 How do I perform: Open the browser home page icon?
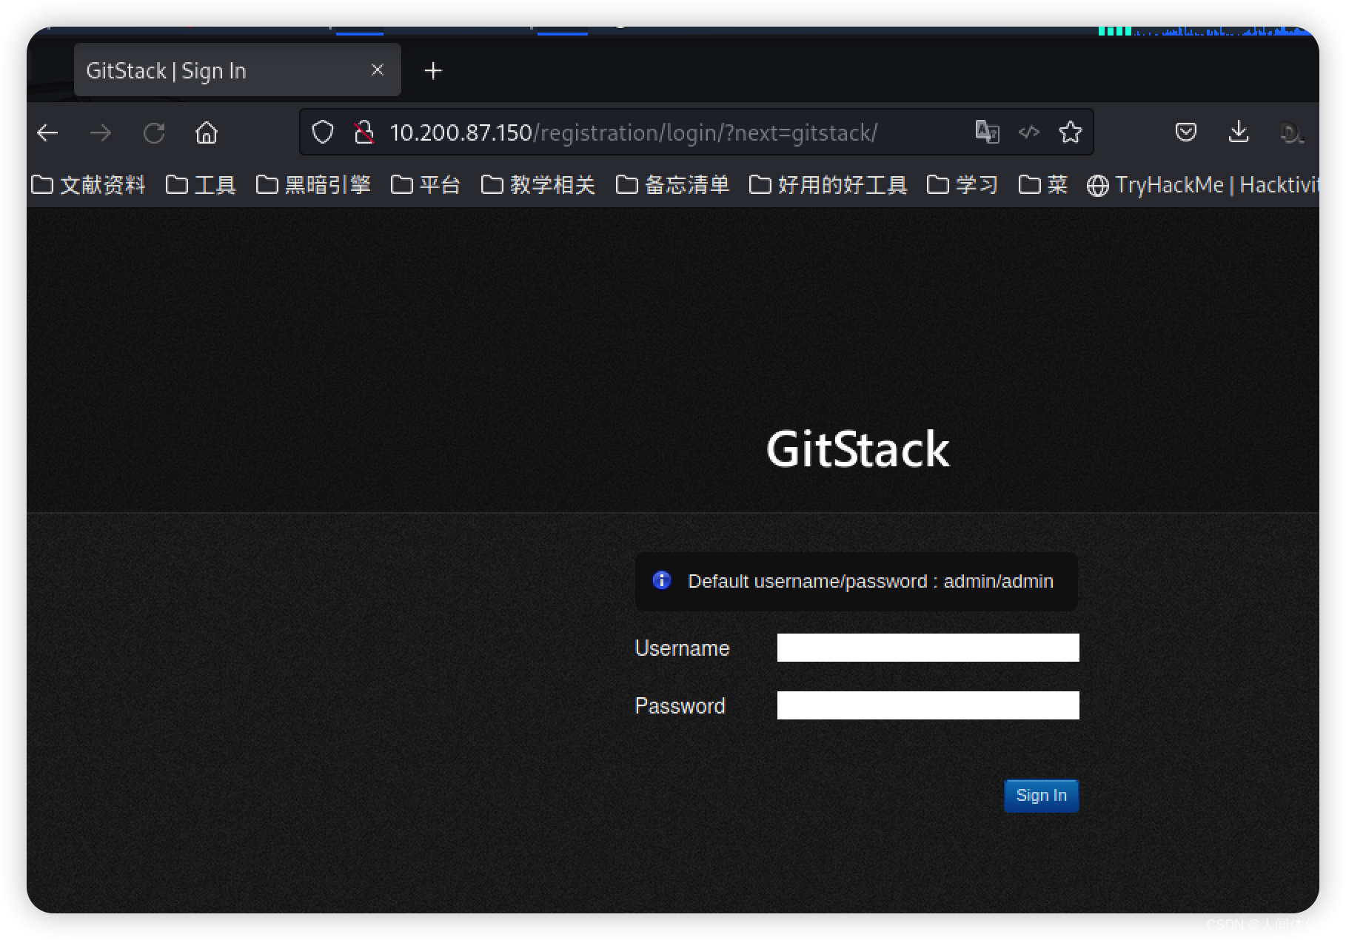coord(207,133)
